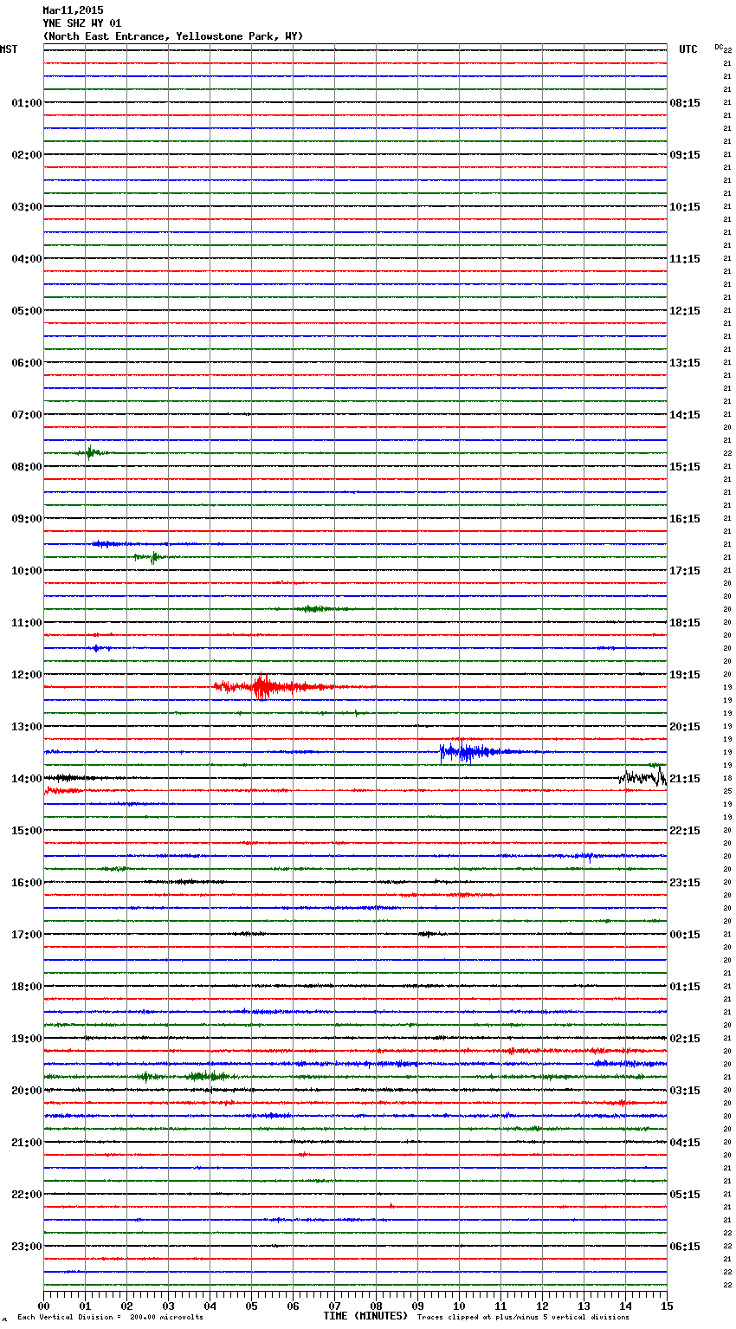
Task: Select the 11:00 MST time label
Action: click(26, 623)
